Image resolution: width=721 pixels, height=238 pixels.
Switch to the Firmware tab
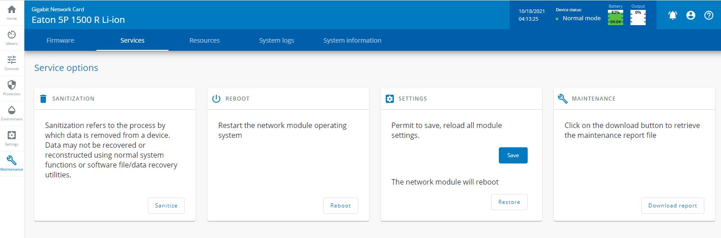tap(60, 40)
